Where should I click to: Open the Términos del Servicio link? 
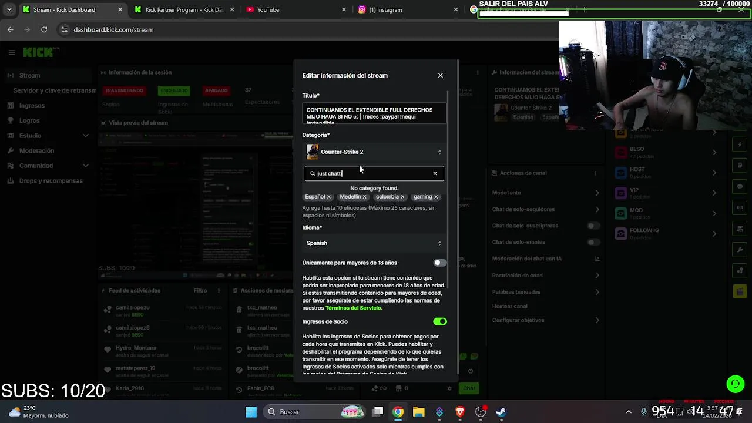pyautogui.click(x=353, y=308)
